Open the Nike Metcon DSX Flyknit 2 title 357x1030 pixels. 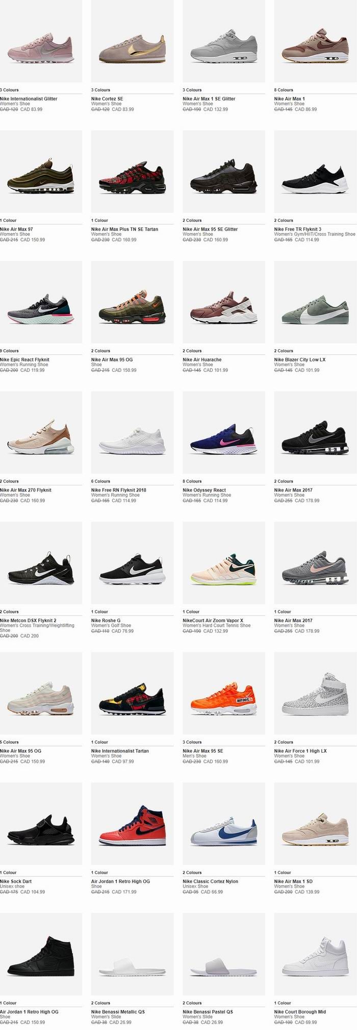click(x=28, y=621)
